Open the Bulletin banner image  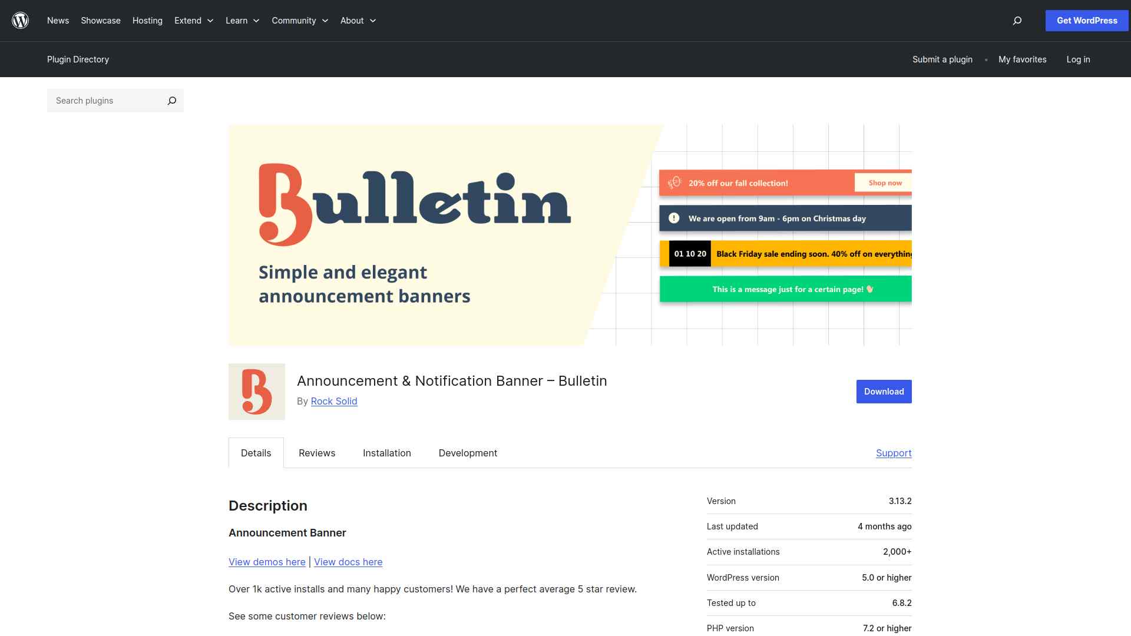click(570, 235)
